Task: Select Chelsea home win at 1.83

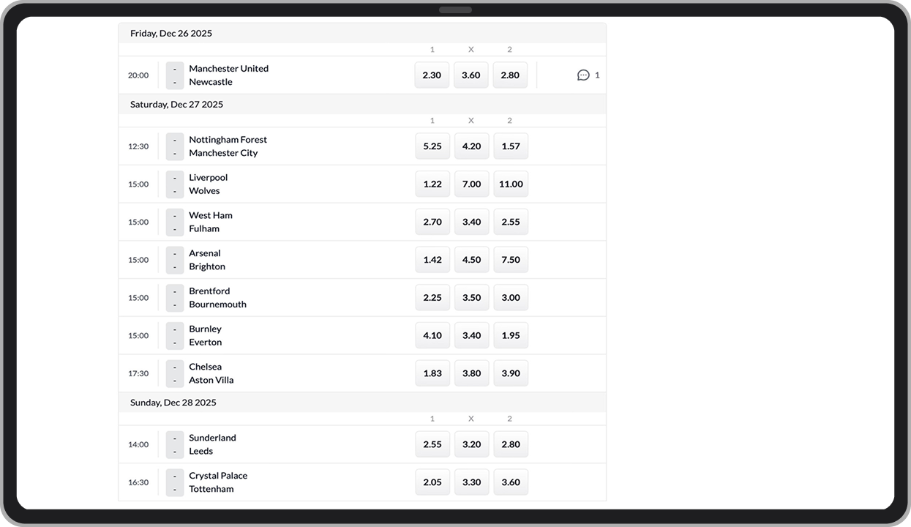Action: coord(432,373)
